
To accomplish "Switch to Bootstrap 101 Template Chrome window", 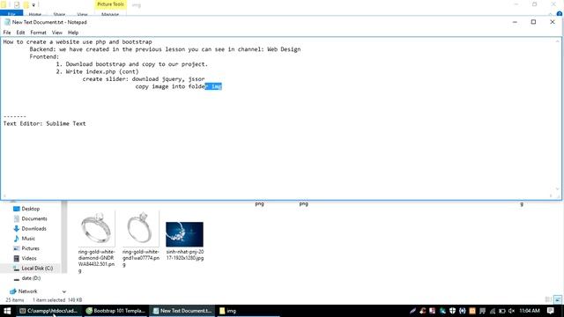I will click(115, 311).
